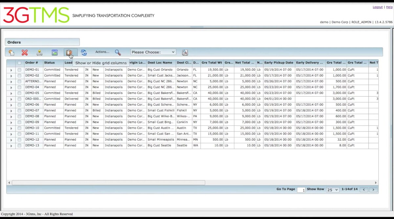Open the Please Choose dropdown
This screenshot has height=219, width=394.
(x=153, y=52)
